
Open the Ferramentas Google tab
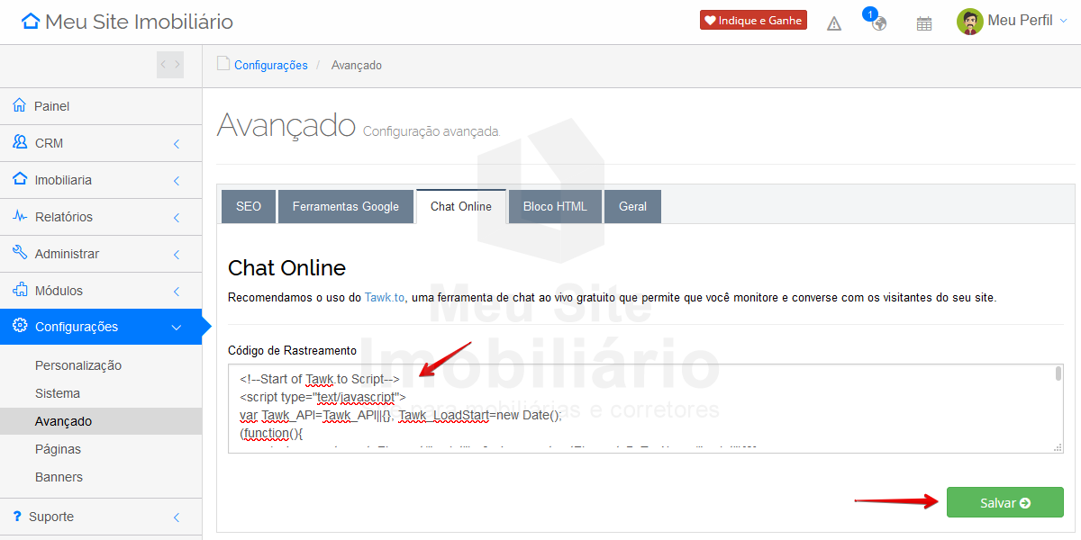click(346, 206)
